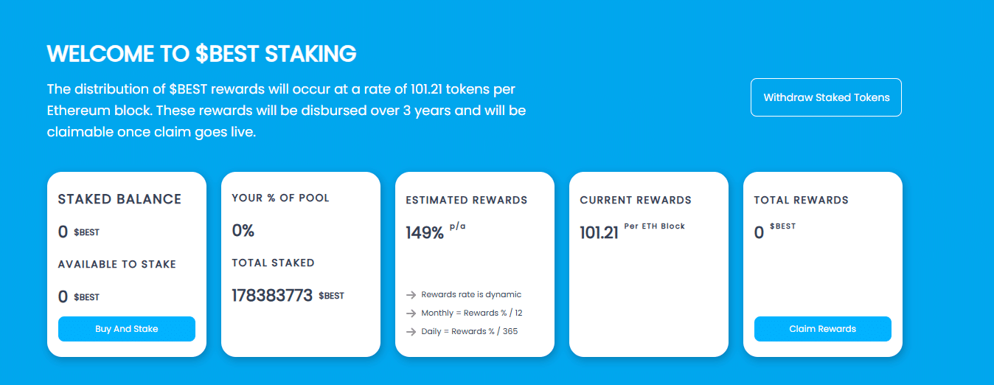Click the Withdraw Staked Tokens button
The width and height of the screenshot is (994, 385).
coord(826,97)
